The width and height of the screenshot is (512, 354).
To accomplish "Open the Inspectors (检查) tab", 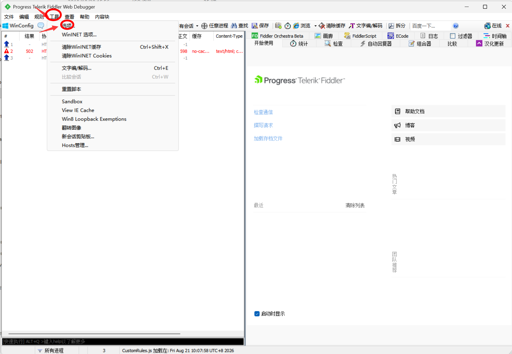I will point(334,44).
